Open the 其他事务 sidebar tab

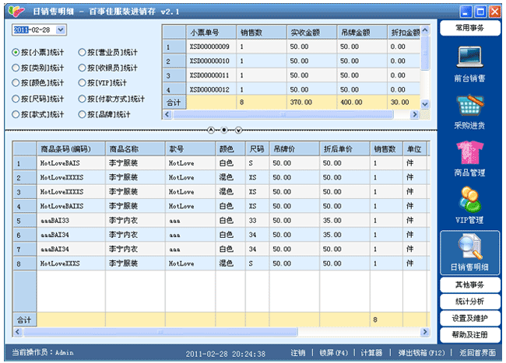click(x=470, y=284)
